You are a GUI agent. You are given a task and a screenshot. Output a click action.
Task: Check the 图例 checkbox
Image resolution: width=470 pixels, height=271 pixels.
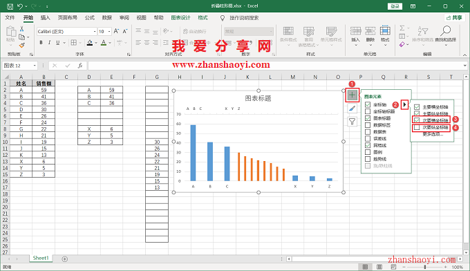click(368, 152)
